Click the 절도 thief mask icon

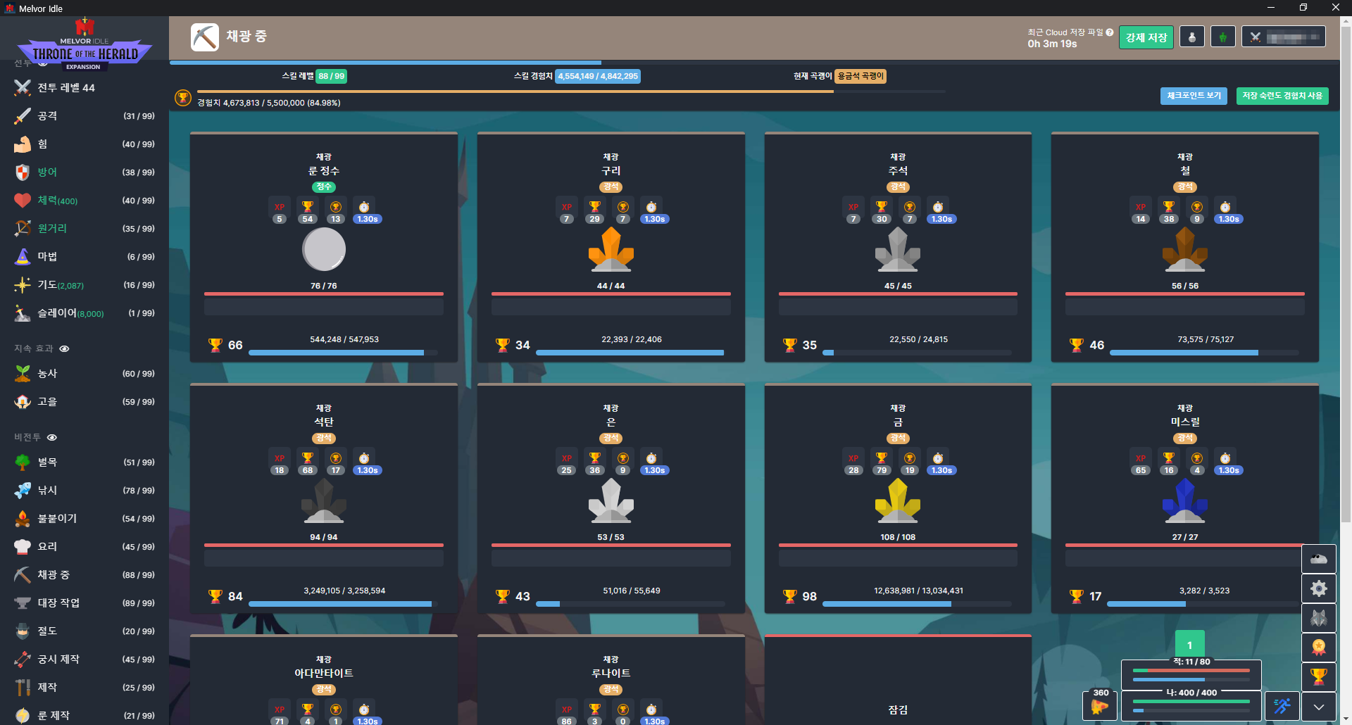(23, 631)
